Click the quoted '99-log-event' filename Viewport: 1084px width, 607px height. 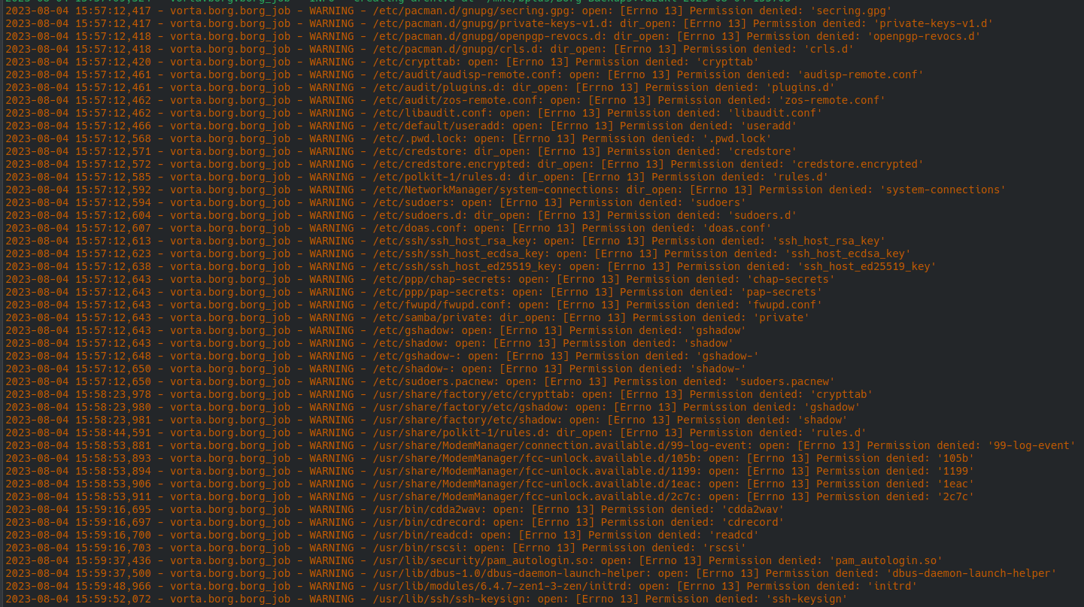pos(1031,445)
